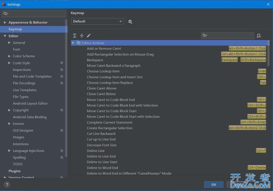The height and width of the screenshot is (191, 273).
Task: Collapse the Editor section arrow
Action: point(5,36)
